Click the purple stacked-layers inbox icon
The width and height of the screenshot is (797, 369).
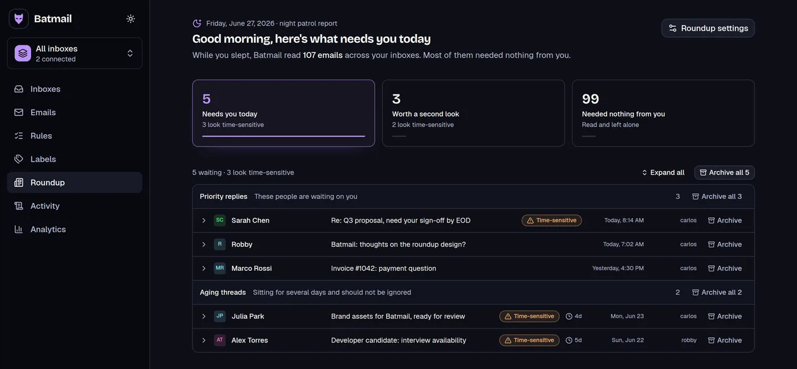point(23,53)
